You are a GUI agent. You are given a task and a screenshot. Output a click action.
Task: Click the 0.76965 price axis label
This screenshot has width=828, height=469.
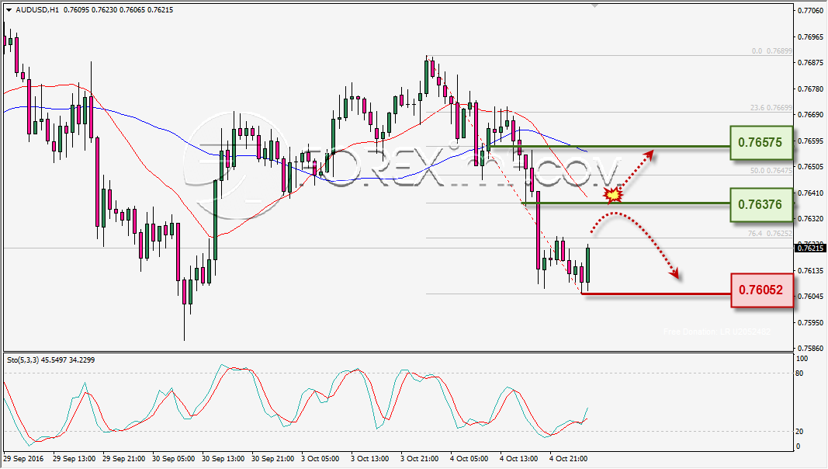click(811, 37)
